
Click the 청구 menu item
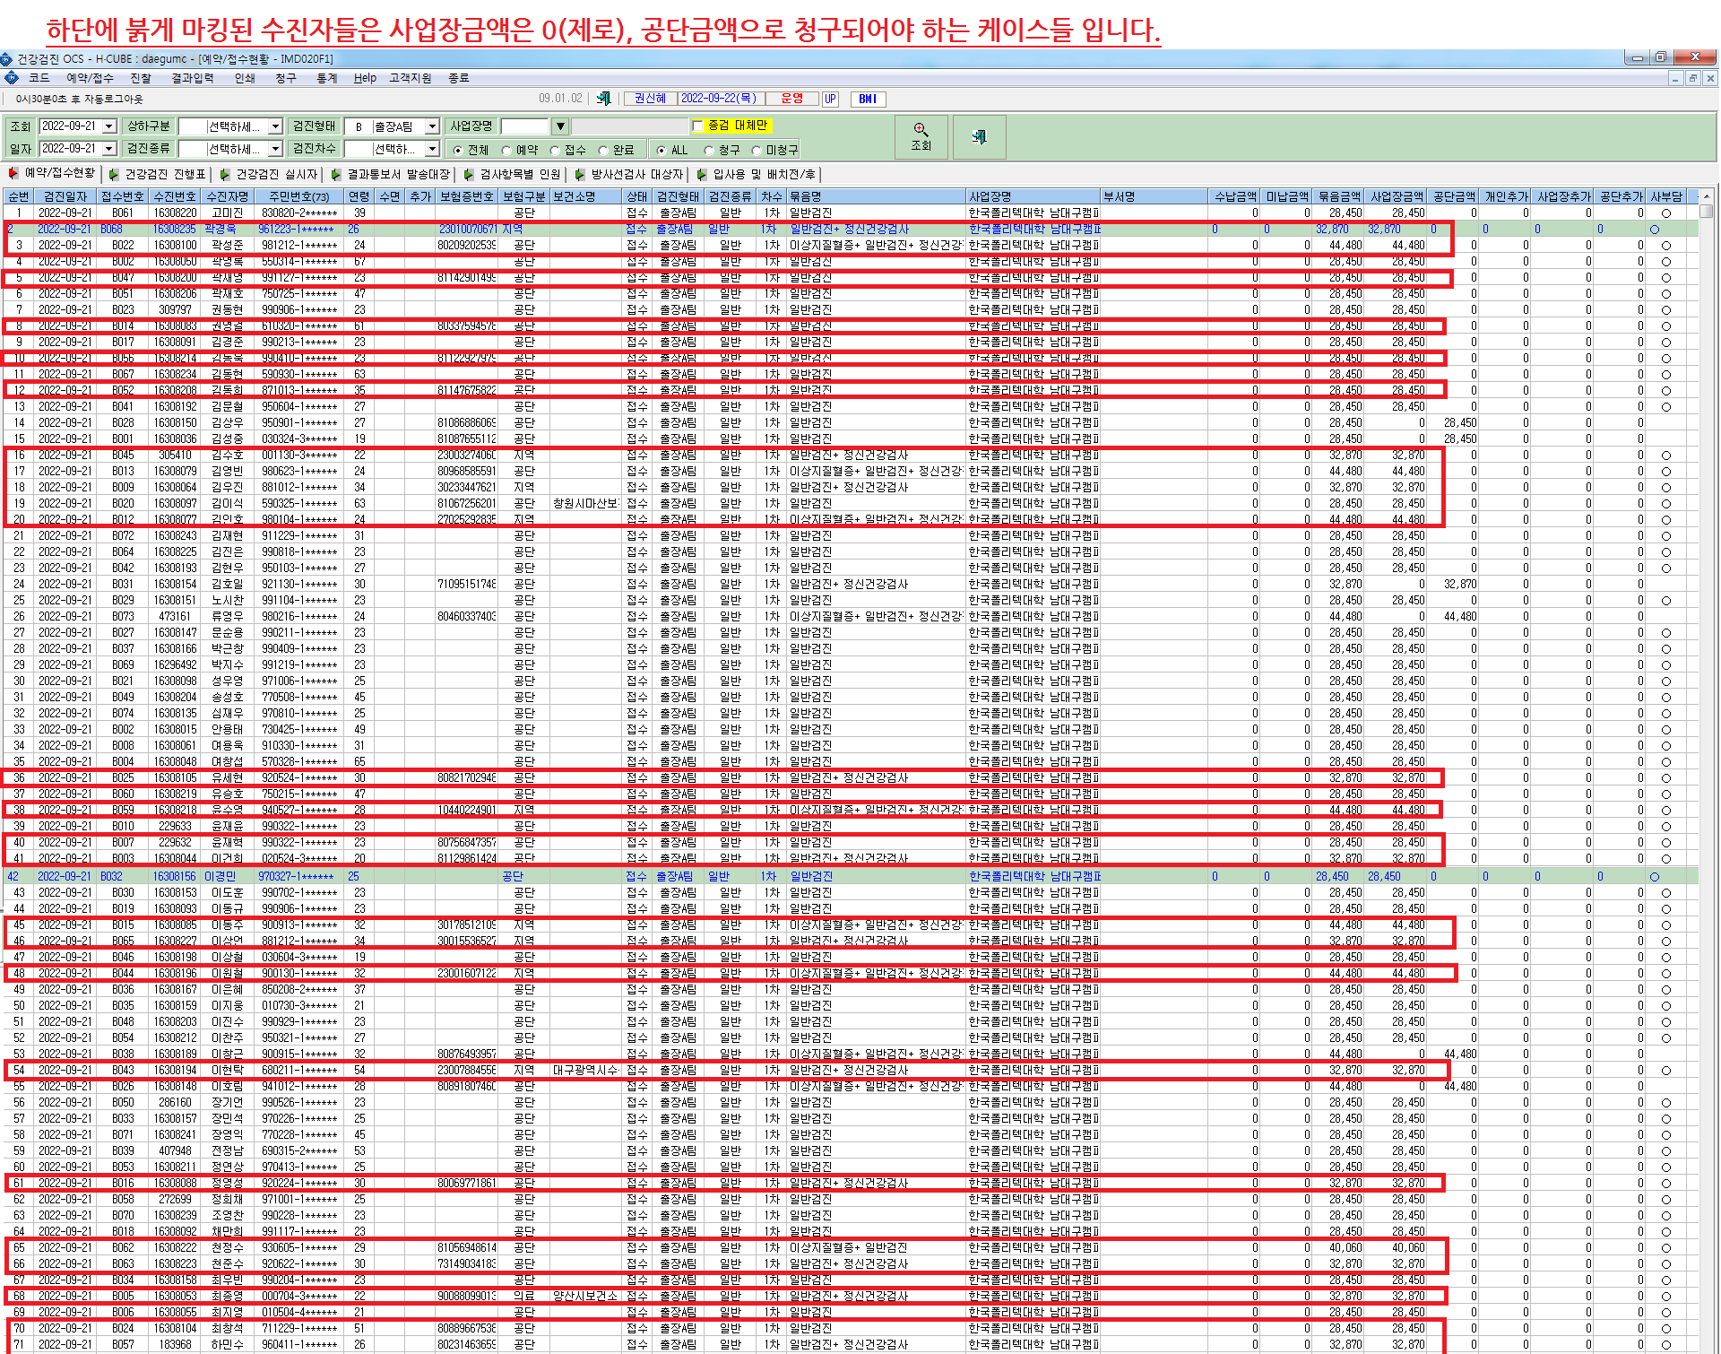coord(286,78)
